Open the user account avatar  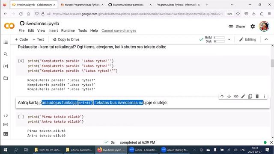click(x=264, y=27)
